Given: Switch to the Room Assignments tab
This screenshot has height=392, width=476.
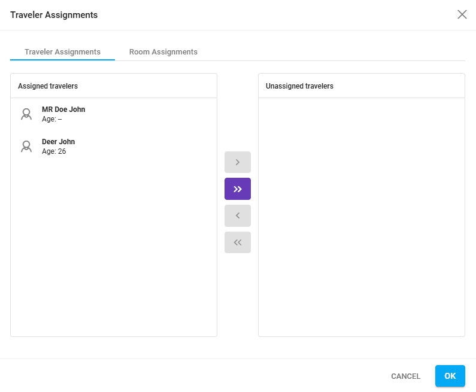Looking at the screenshot, I should pos(163,52).
